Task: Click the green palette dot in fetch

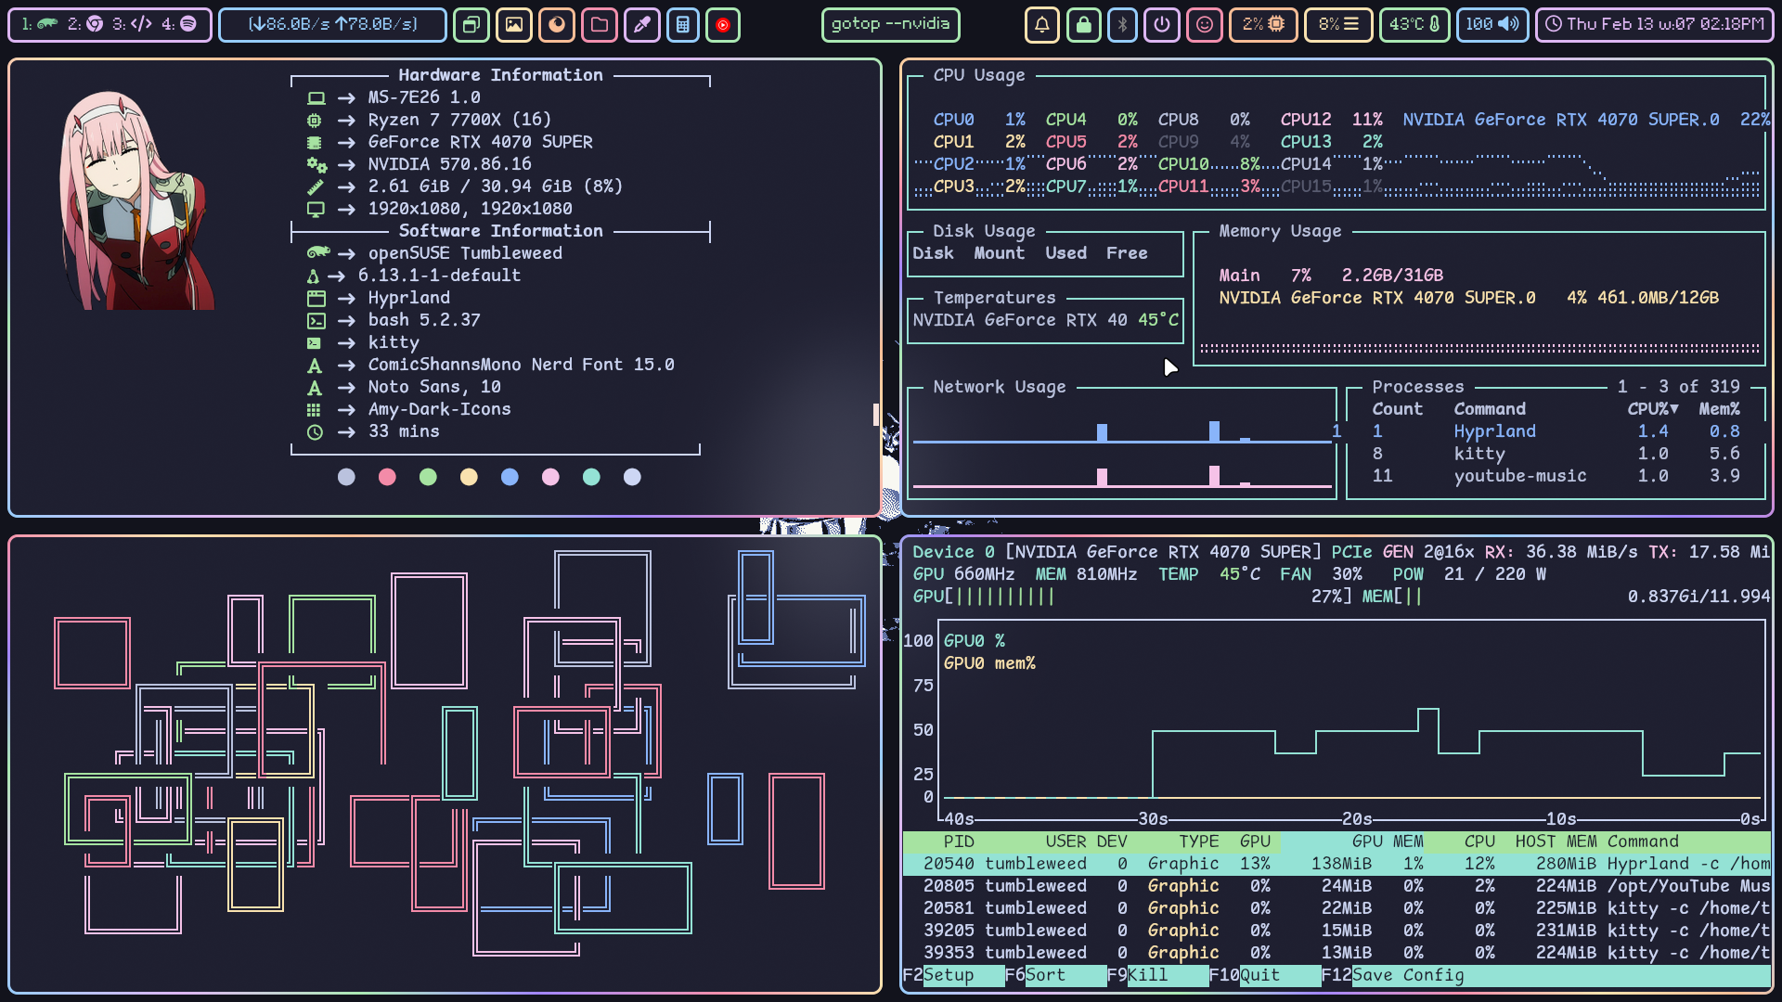Action: [428, 477]
